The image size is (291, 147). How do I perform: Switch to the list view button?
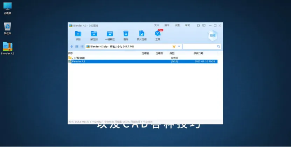click(82, 47)
